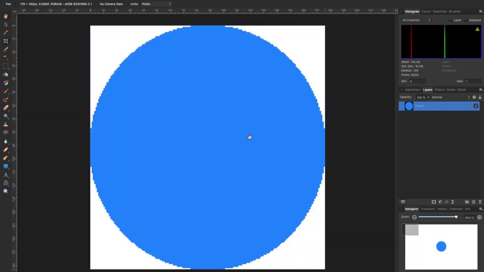Activate the Zoom magnifier tool
Viewport: 484px width, 272px height.
click(6, 191)
